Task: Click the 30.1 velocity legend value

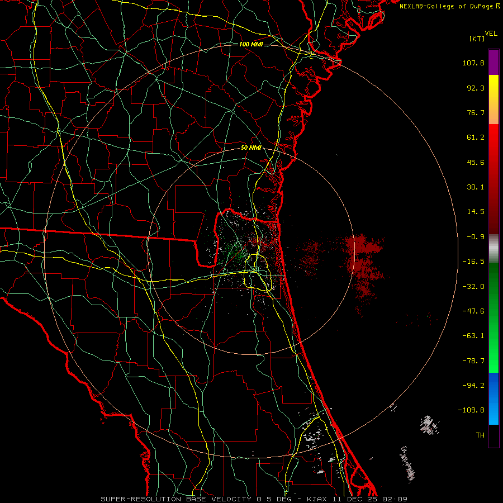Action: (476, 187)
